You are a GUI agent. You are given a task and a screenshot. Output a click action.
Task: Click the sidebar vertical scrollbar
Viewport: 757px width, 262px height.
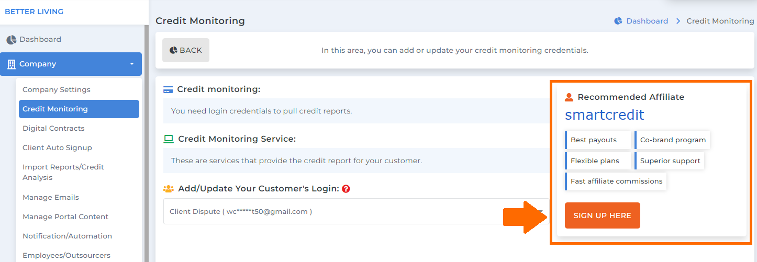coord(147,143)
